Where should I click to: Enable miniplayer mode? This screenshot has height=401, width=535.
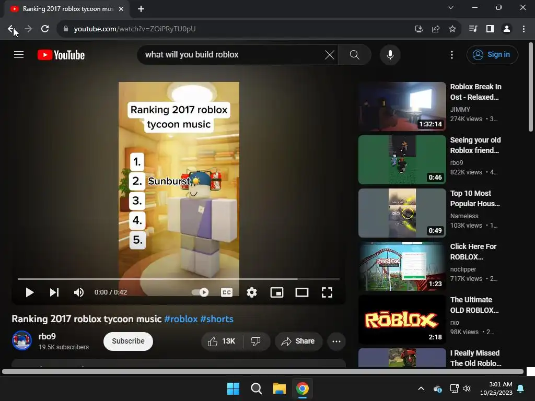click(277, 292)
